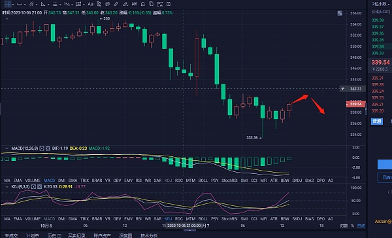Enable VOLUME in the MACD panel indicator row

33,180
